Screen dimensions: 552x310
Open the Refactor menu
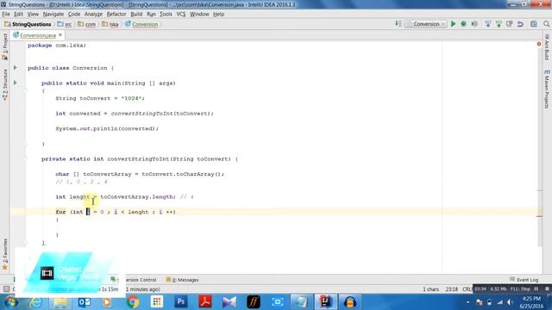(116, 14)
